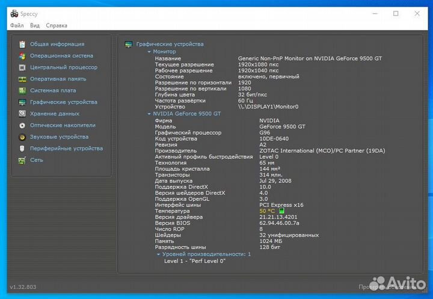Screen dimensions: 433x299
Task: Click the Графические устройства header monitor icon
Action: pyautogui.click(x=128, y=44)
